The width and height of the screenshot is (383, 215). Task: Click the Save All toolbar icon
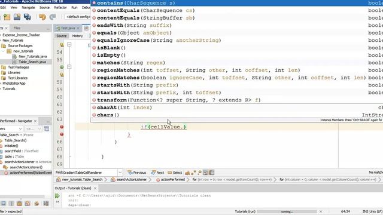click(27, 17)
